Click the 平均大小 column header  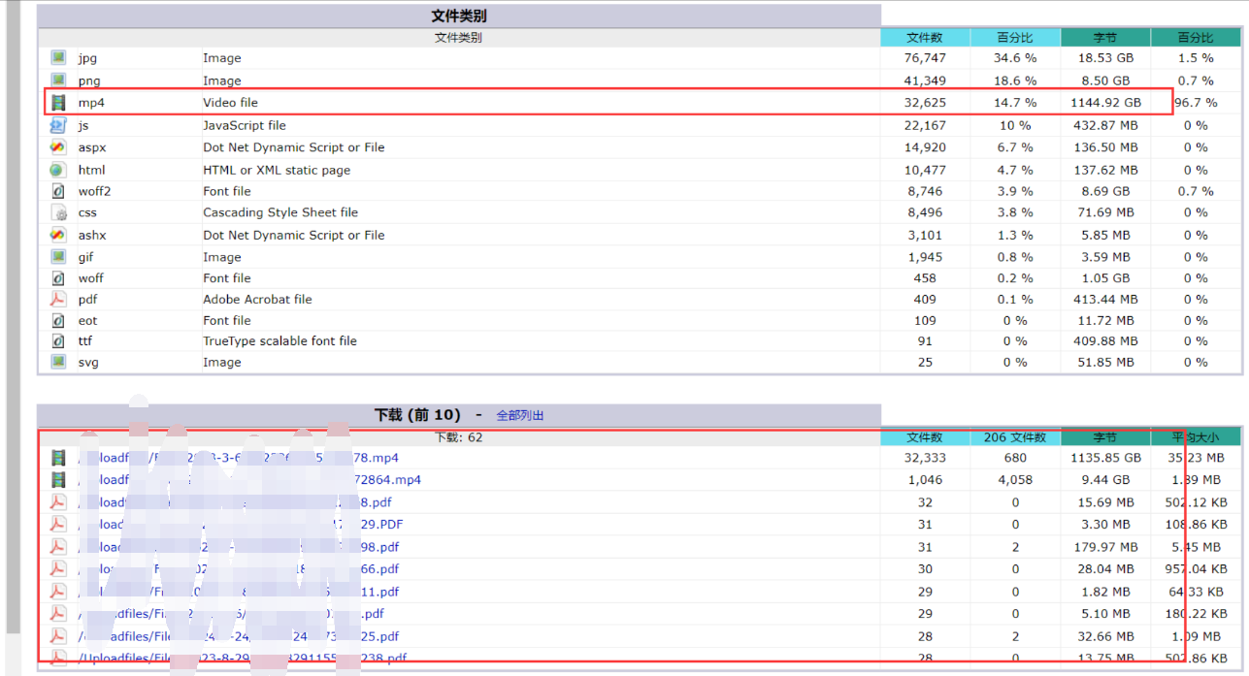(1196, 437)
